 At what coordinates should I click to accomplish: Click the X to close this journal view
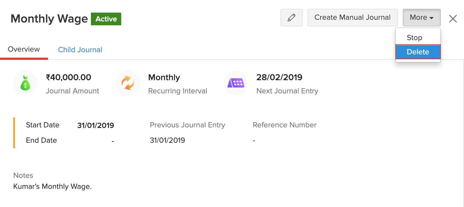tap(453, 18)
